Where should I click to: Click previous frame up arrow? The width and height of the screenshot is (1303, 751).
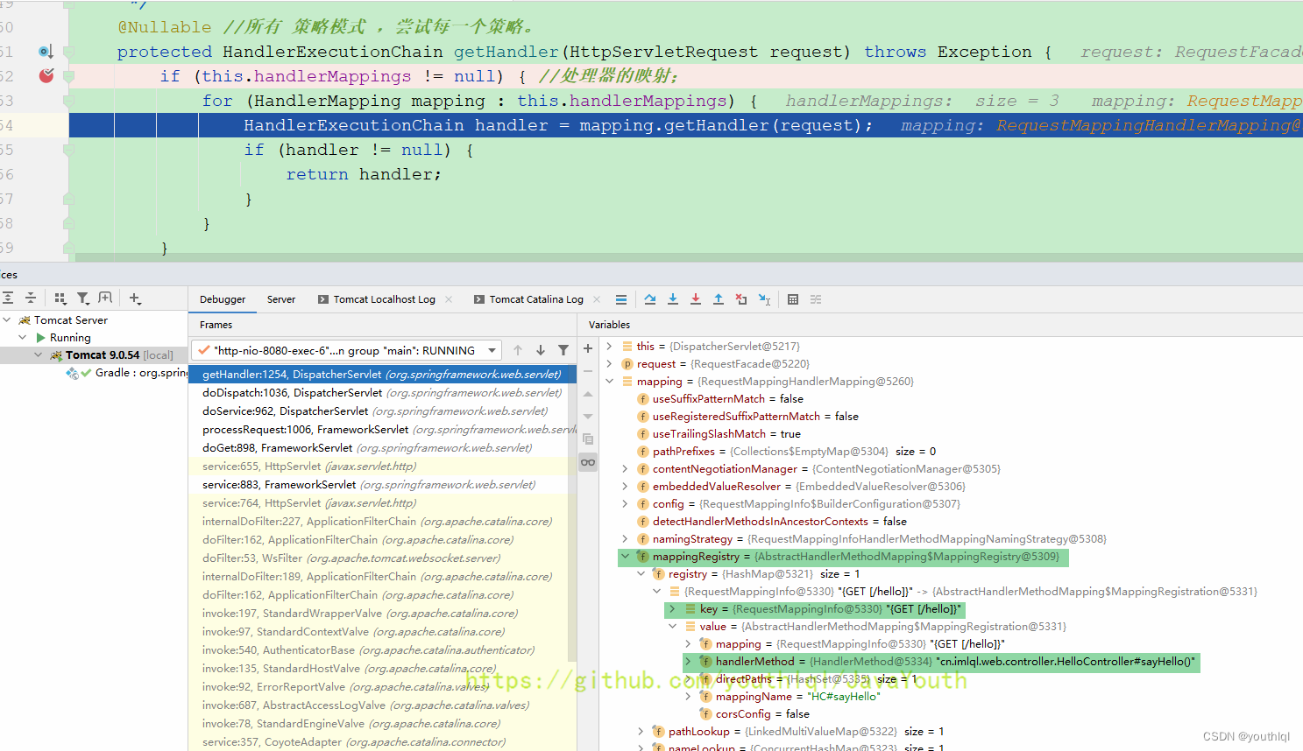[x=518, y=350]
